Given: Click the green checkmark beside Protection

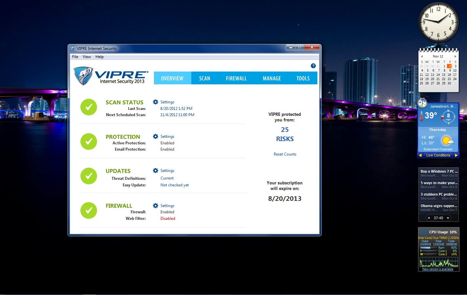Looking at the screenshot, I should tap(89, 142).
